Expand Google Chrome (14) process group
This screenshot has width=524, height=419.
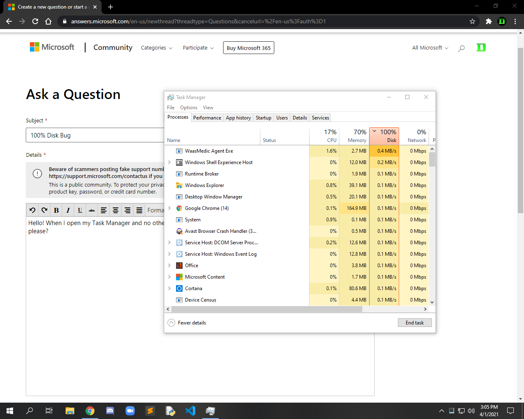(x=169, y=208)
